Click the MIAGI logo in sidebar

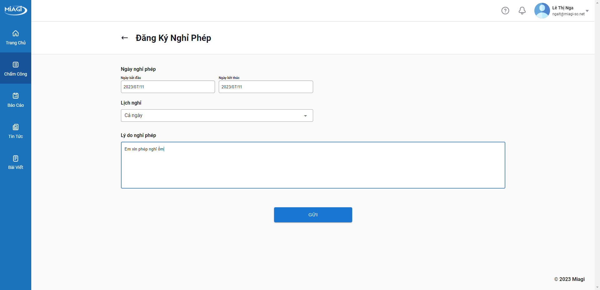[x=16, y=10]
